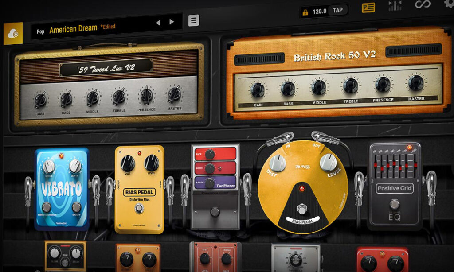Toggle the Distortion Plus pedal footswitch
Screen dimensions: 454x272
pyautogui.click(x=139, y=208)
